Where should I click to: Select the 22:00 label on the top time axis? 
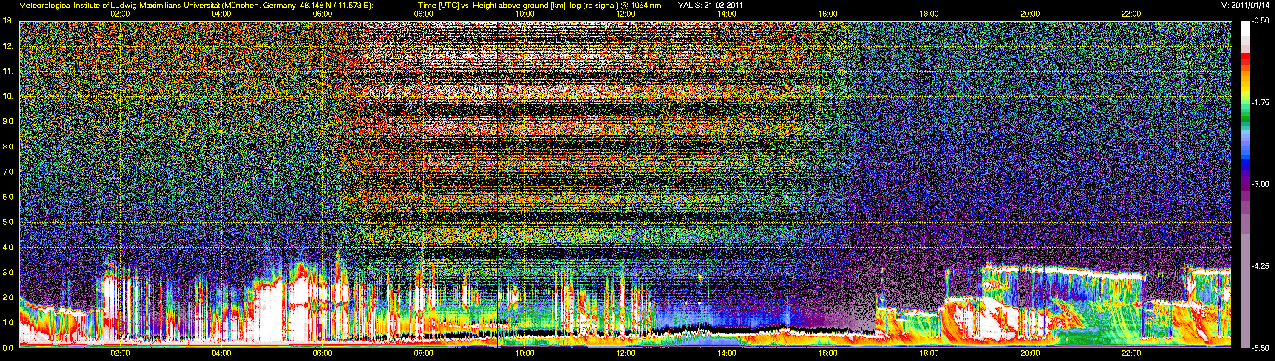coord(1131,14)
